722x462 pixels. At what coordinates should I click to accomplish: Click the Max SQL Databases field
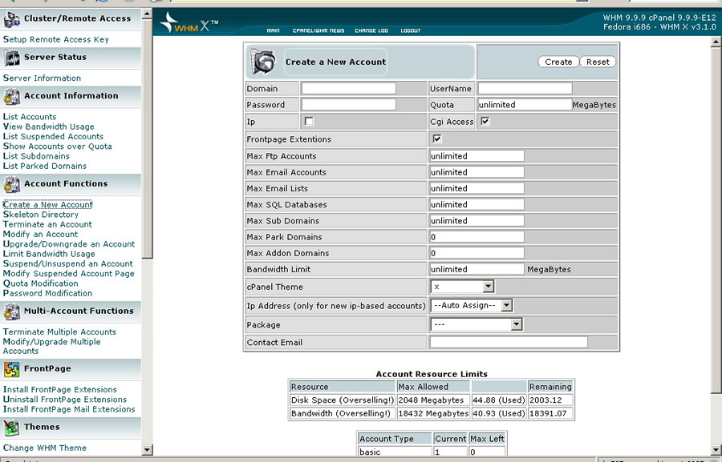point(477,204)
